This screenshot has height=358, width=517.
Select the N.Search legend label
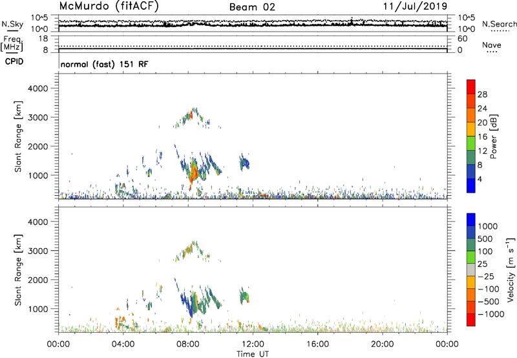tap(500, 24)
